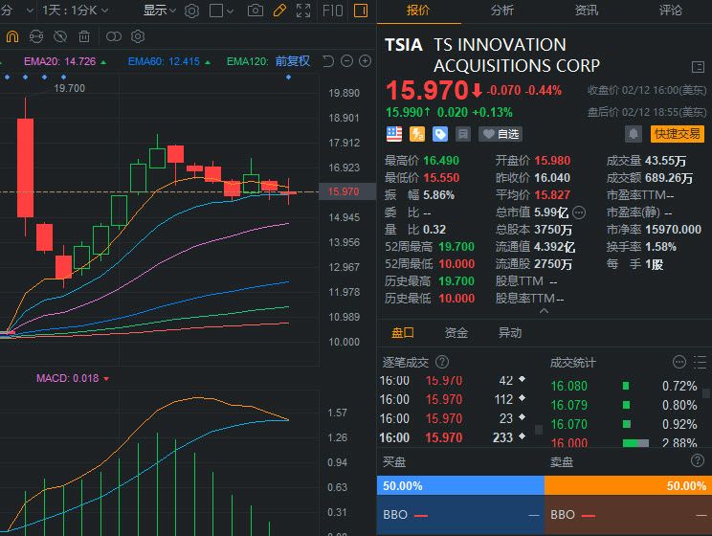
Task: Hide drawings with the crossed-eye icon
Action: click(60, 36)
